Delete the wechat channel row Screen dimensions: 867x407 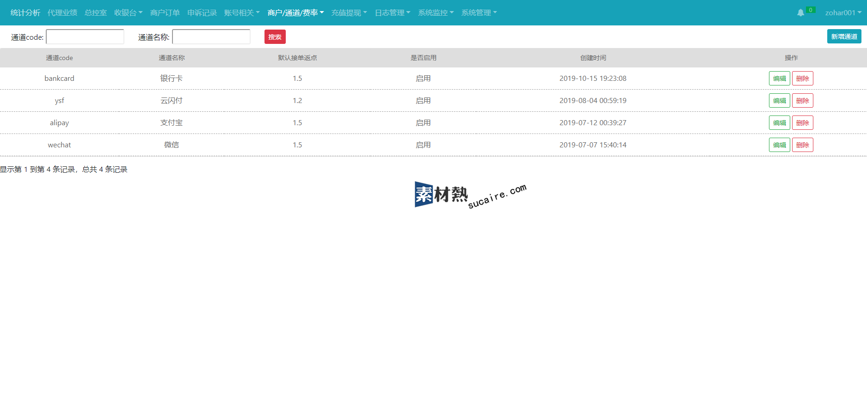point(803,145)
